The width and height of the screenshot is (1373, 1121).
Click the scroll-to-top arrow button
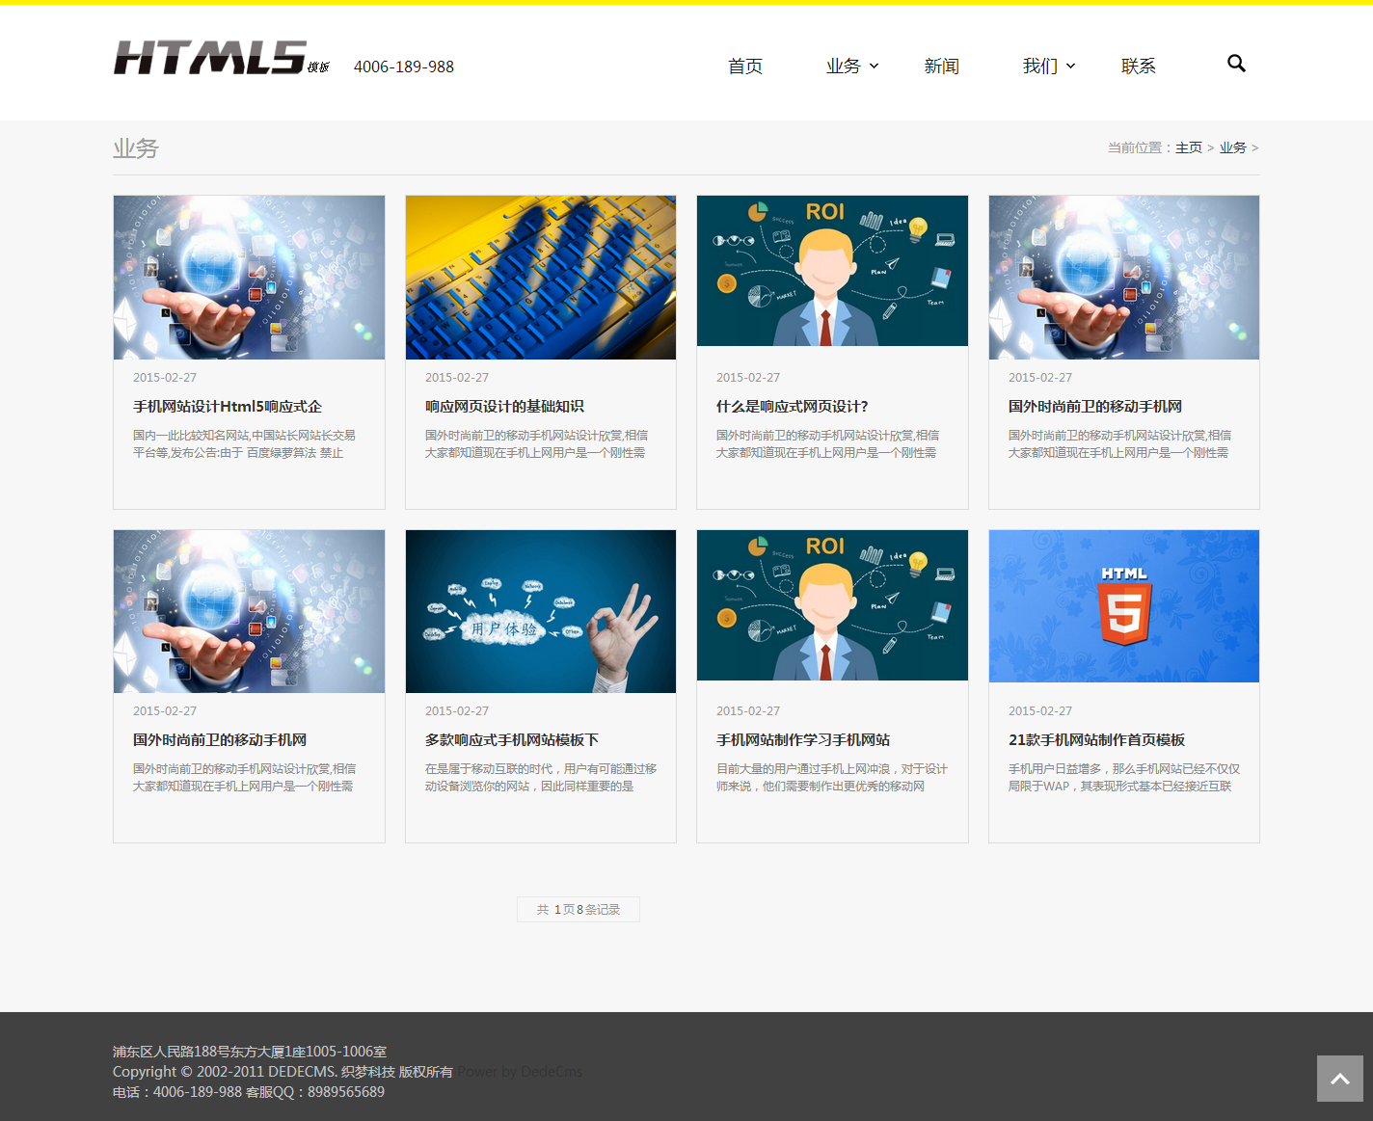pos(1339,1079)
